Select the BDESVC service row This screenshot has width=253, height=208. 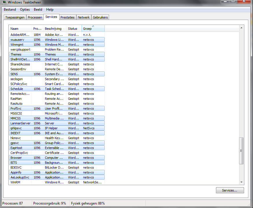click(x=57, y=167)
